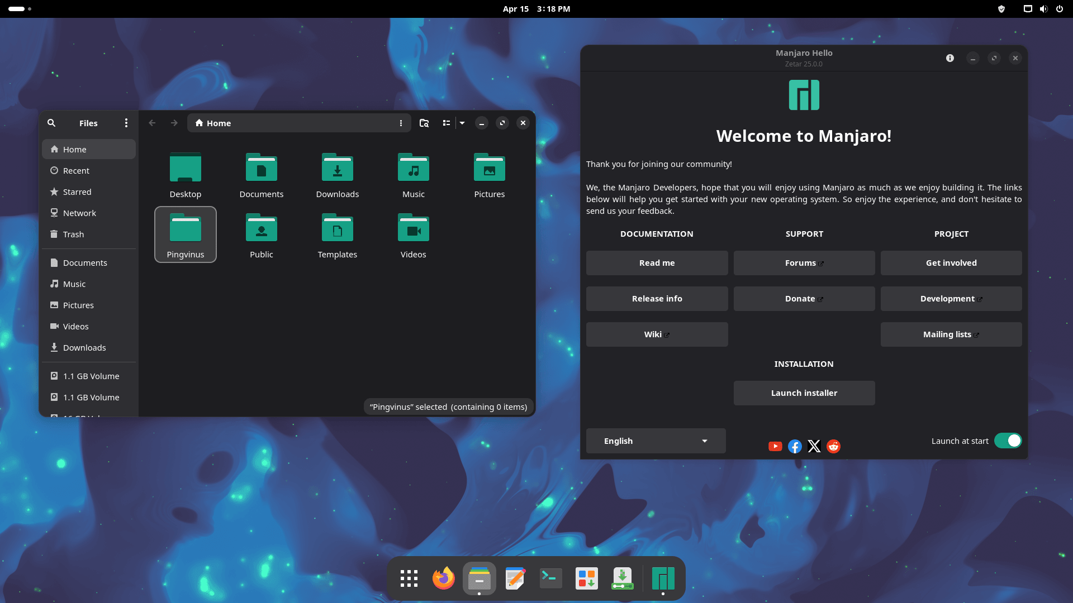Open the software manager in dock

pyautogui.click(x=587, y=578)
